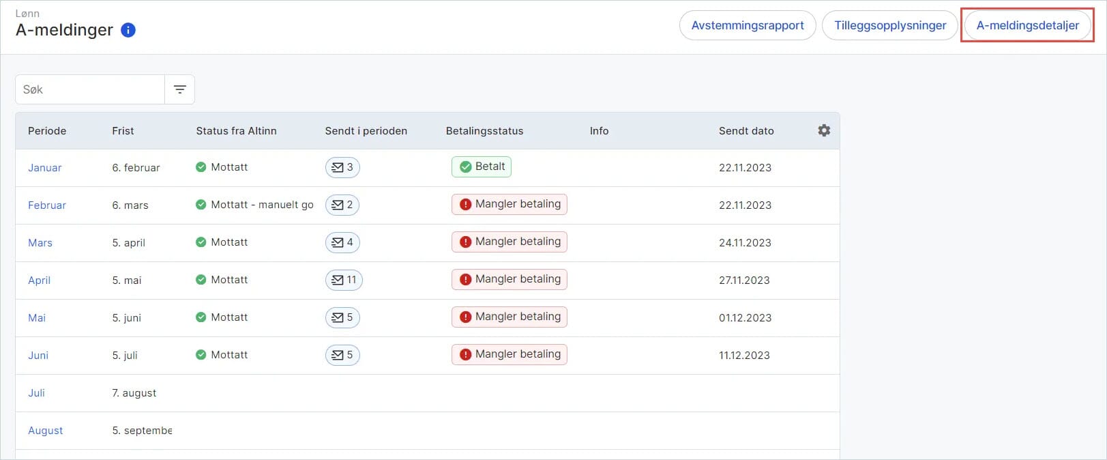
Task: Click the envelope badge showing 3 for Januar
Action: 342,167
